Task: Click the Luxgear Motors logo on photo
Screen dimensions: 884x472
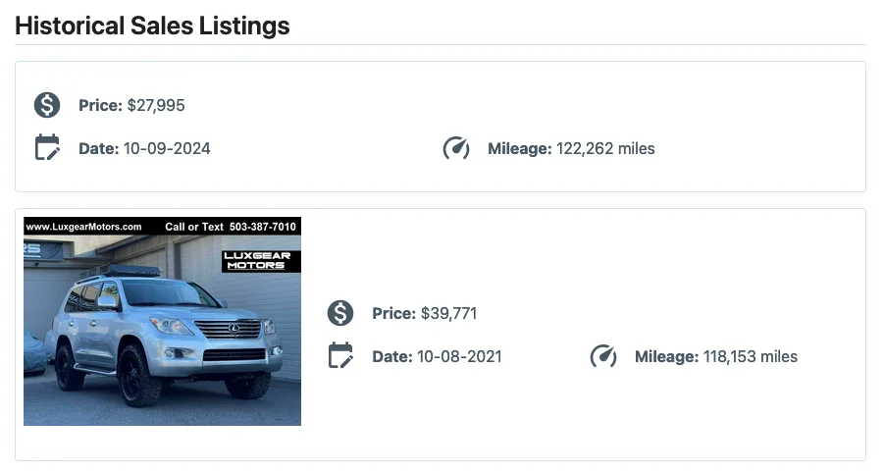Action: [x=256, y=260]
